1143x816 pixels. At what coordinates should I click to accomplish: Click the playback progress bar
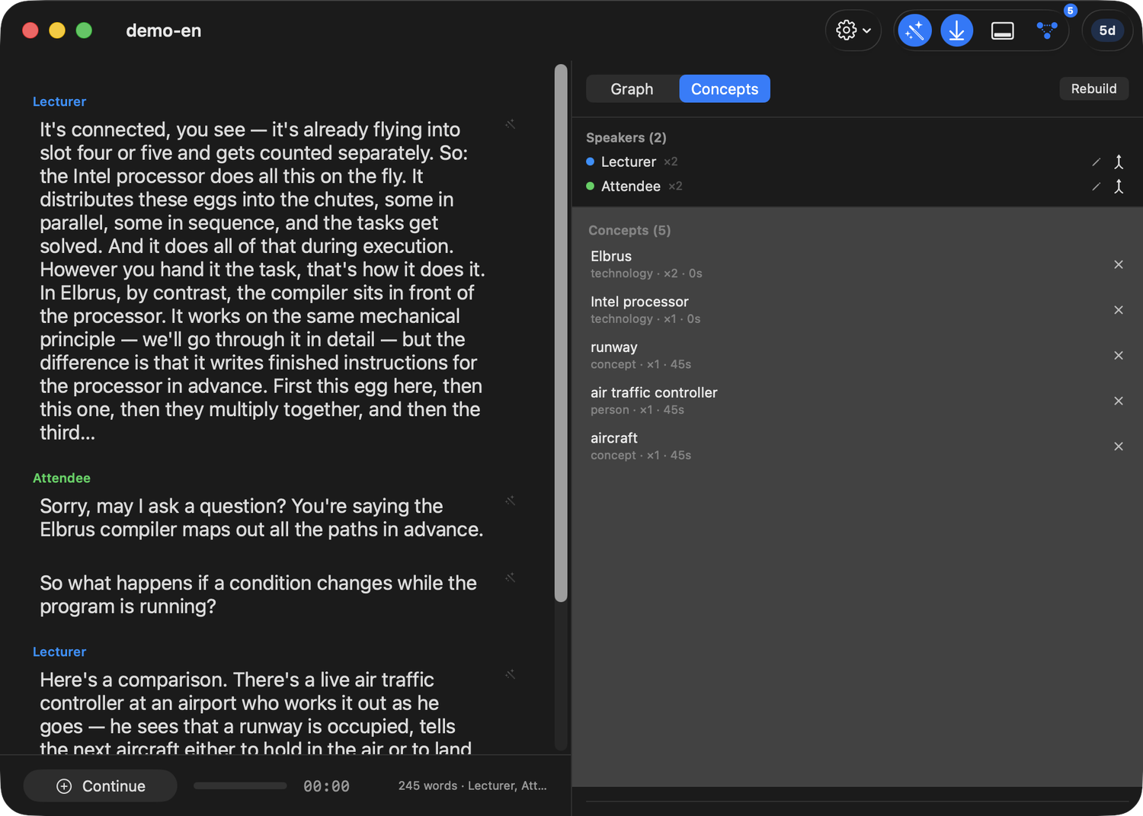click(x=240, y=786)
